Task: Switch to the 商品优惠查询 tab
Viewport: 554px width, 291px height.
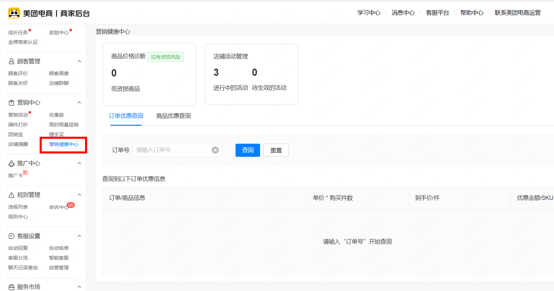Action: click(x=173, y=116)
